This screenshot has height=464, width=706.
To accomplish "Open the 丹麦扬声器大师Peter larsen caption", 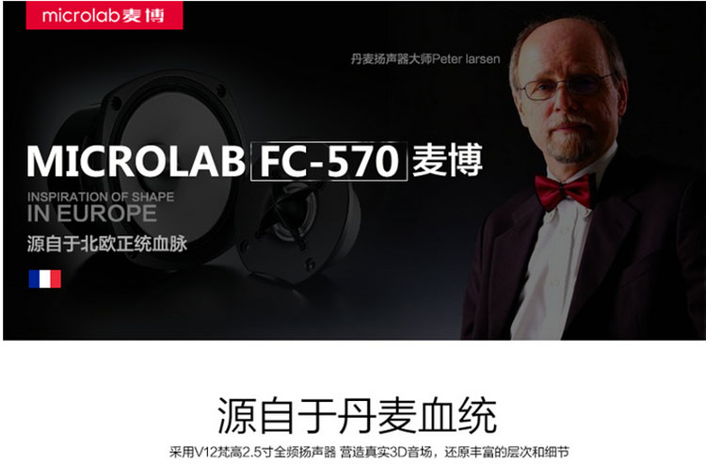I will pos(425,59).
